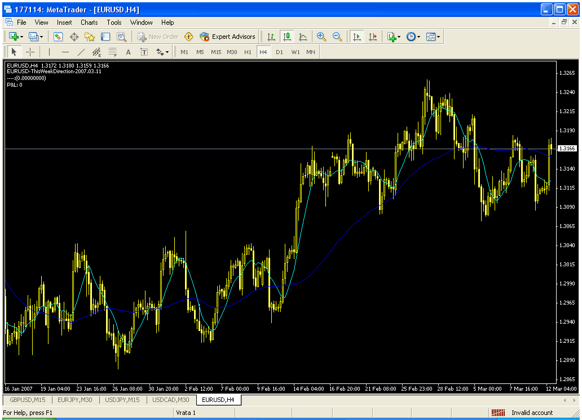The width and height of the screenshot is (582, 420).
Task: Open the Window menu
Action: pyautogui.click(x=142, y=23)
